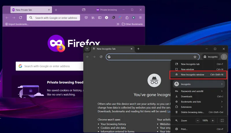Click the Chrome three-dot menu button

[x=224, y=57]
